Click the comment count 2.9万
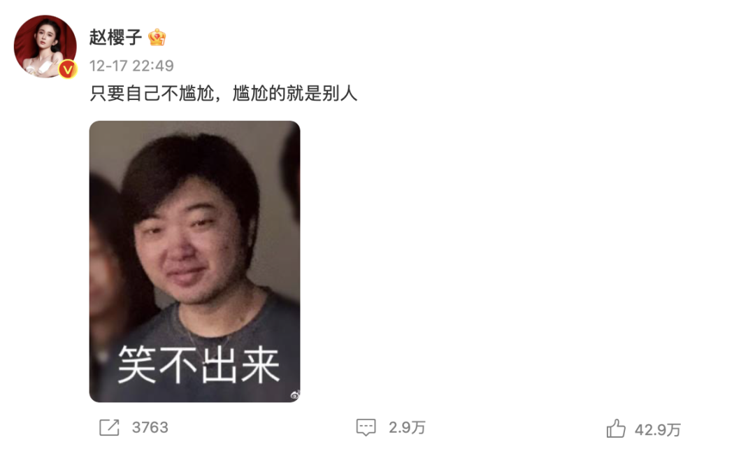Image resolution: width=755 pixels, height=449 pixels. (x=407, y=427)
